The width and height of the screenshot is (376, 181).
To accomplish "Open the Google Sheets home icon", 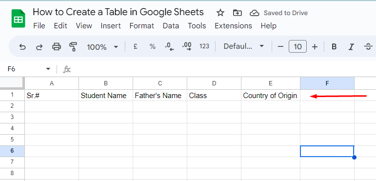I will [18, 18].
